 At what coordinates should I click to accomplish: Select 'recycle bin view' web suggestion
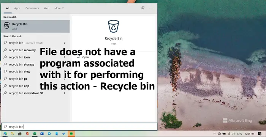tap(35, 71)
